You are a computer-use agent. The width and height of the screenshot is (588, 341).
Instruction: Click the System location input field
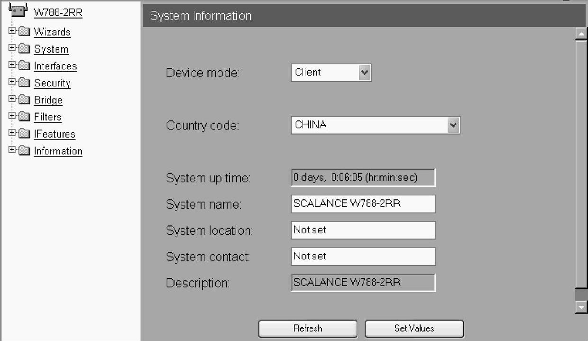(x=363, y=230)
